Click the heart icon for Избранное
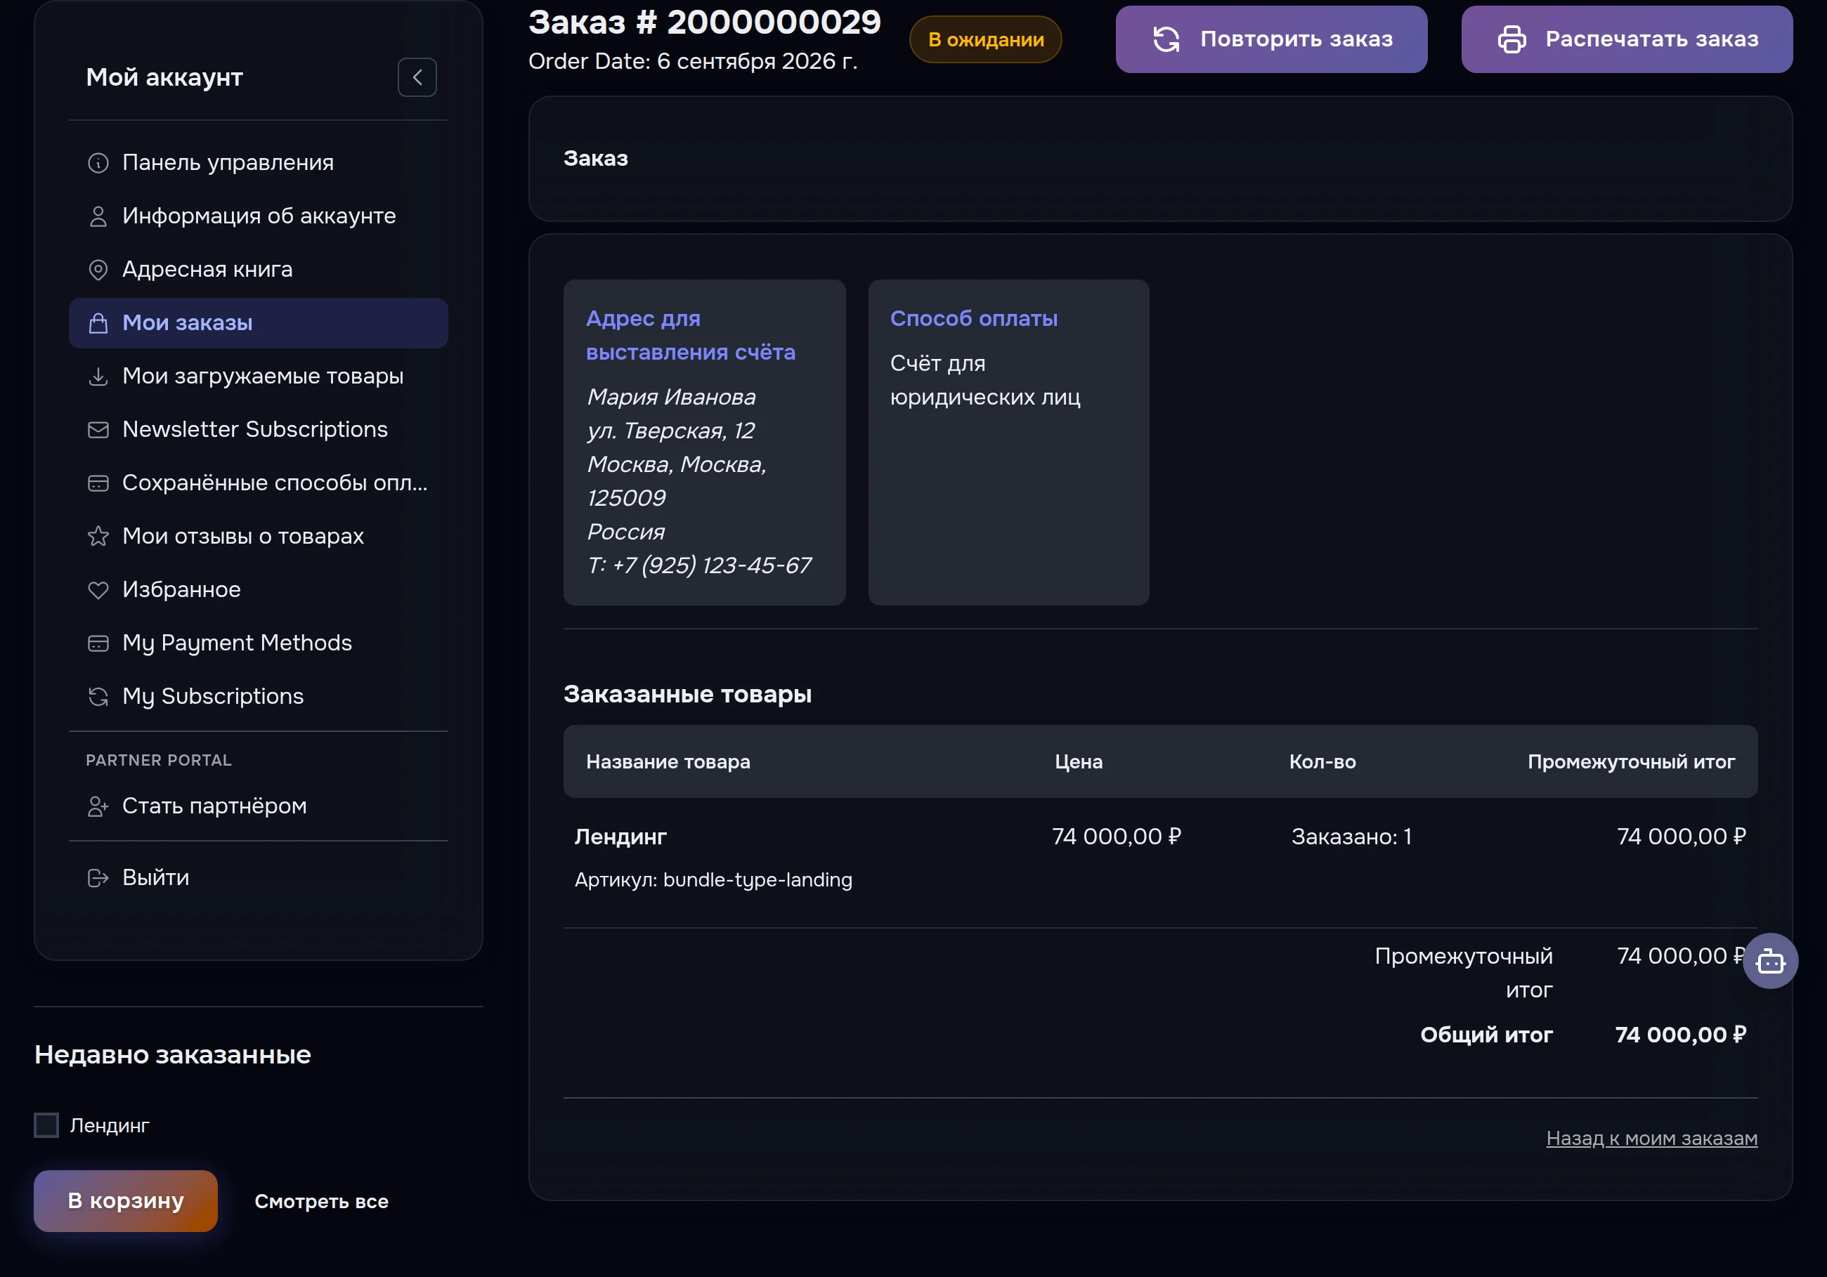This screenshot has height=1277, width=1827. click(98, 589)
